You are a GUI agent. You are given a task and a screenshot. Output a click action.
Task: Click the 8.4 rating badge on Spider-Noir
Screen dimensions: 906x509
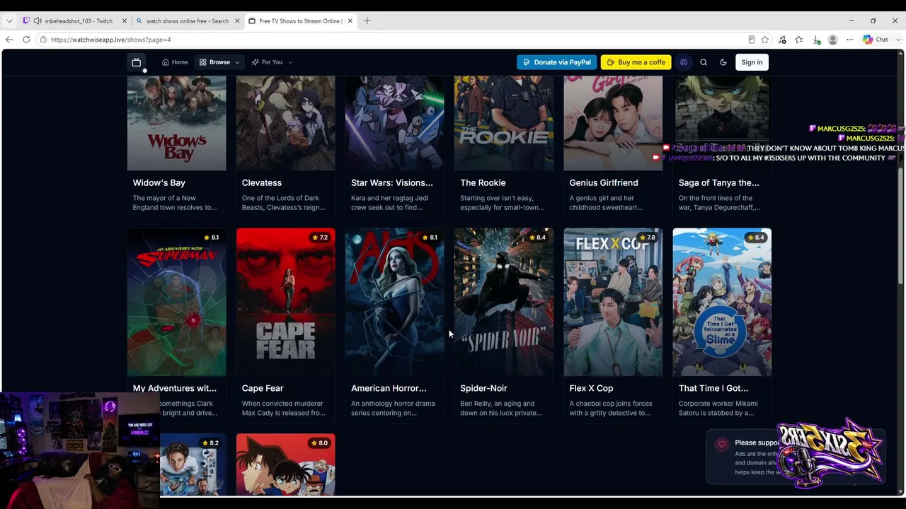(x=537, y=238)
